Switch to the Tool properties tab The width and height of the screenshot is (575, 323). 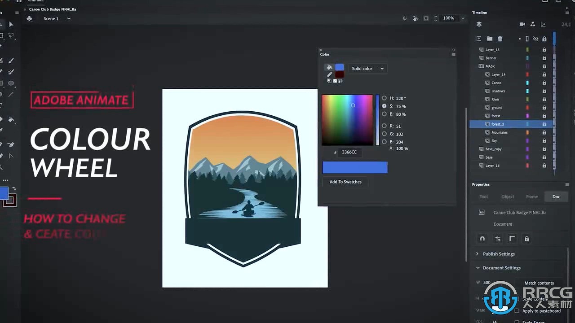[484, 196]
